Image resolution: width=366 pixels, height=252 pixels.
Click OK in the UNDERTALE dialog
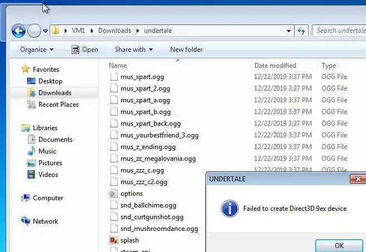click(x=339, y=245)
